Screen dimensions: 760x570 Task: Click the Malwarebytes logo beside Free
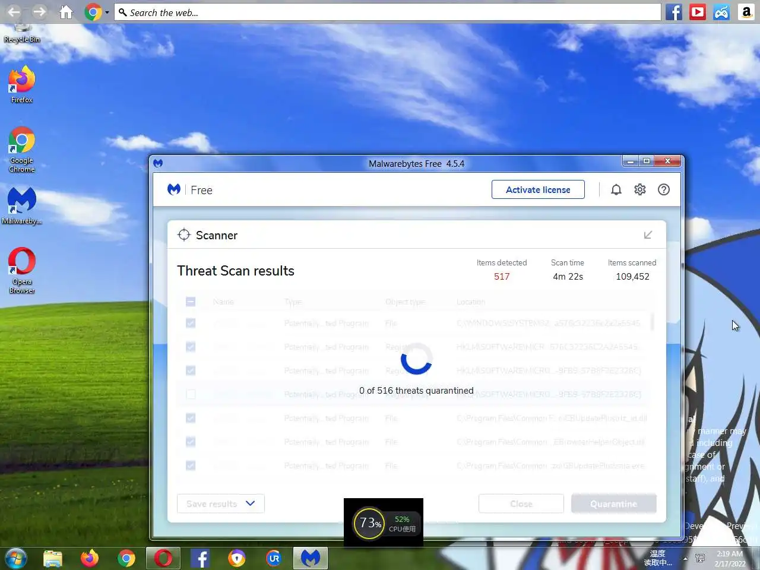pos(174,189)
